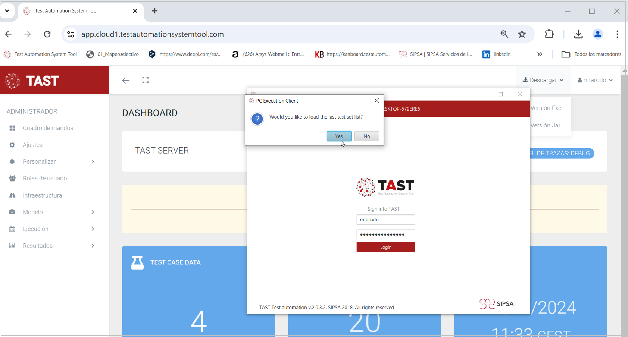Viewport: 628px width, 337px height.
Task: Click Yes in the PC Execution Client dialog
Action: click(338, 136)
